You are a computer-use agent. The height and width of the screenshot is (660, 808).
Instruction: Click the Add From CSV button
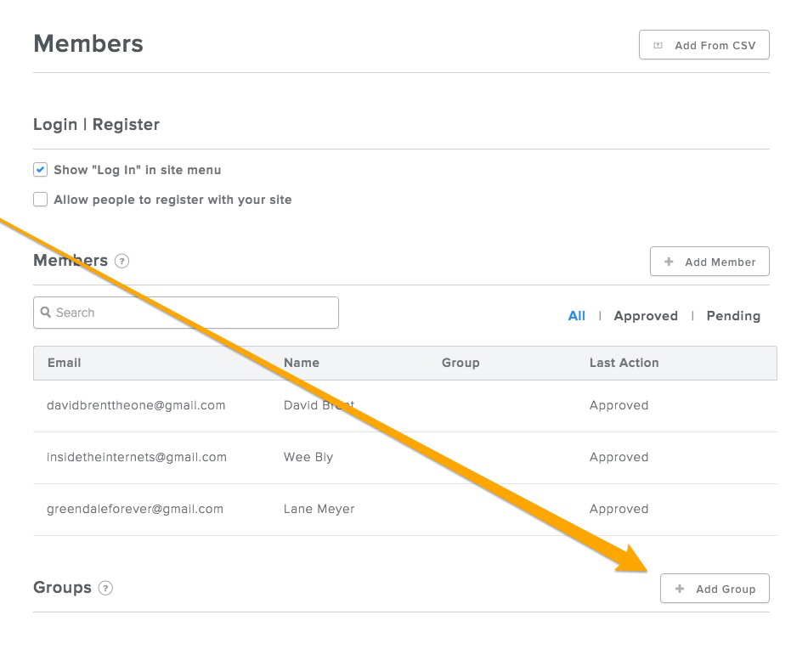point(703,45)
